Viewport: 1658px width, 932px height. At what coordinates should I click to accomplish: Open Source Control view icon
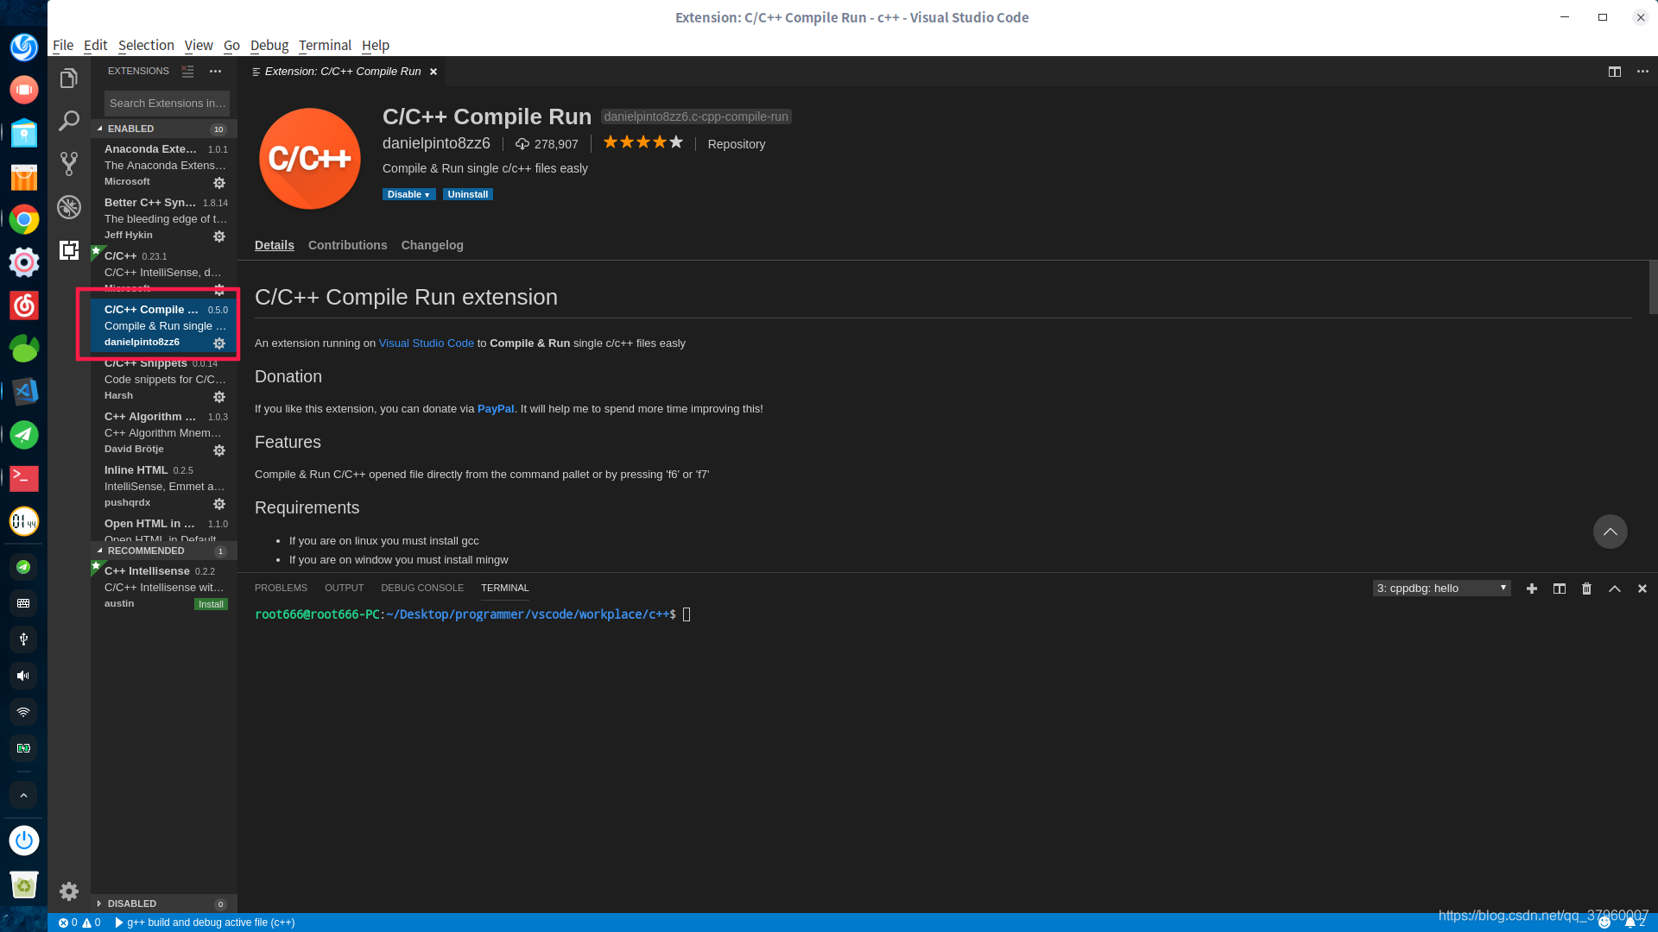coord(69,164)
